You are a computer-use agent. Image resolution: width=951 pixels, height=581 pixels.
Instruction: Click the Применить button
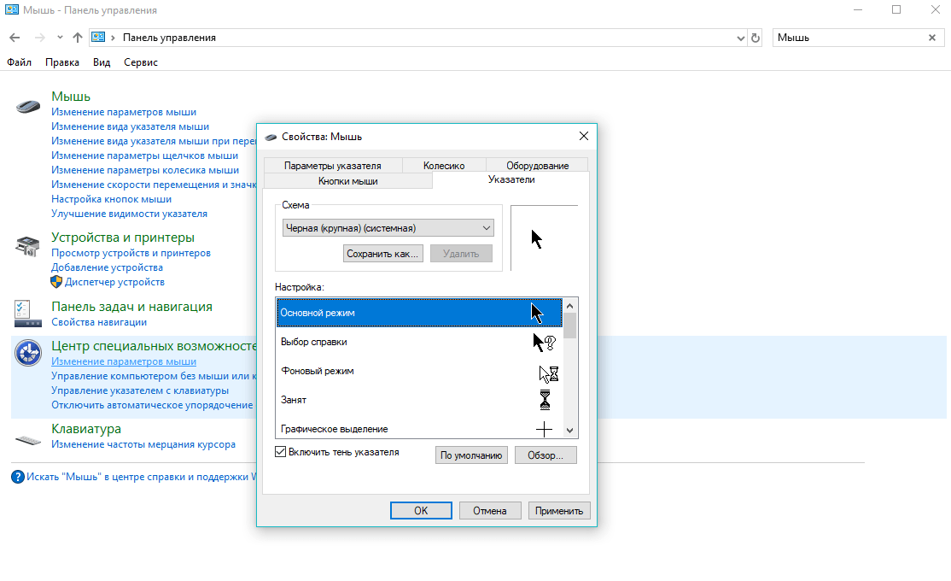point(559,511)
